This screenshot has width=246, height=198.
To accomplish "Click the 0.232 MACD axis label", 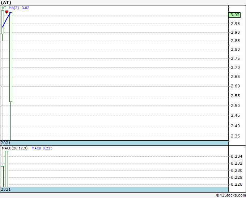I will pyautogui.click(x=237, y=164).
